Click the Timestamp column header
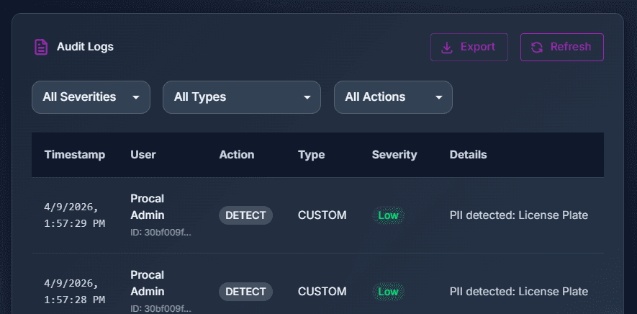The height and width of the screenshot is (314, 637). [x=75, y=155]
